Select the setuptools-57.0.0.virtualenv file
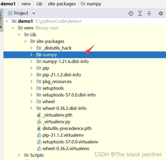Image resolution: width=166 pixels, height=160 pixels. (70, 142)
